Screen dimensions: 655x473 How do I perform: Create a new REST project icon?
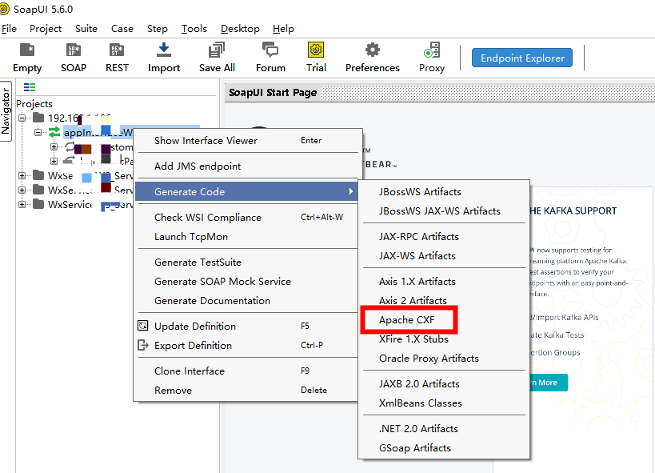pos(117,50)
